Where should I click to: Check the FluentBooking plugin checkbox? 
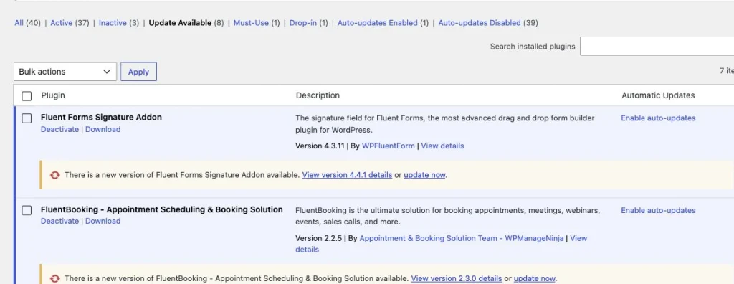point(27,210)
